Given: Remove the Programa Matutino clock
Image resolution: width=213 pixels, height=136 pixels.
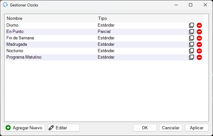Looking at the screenshot, I should [199, 57].
